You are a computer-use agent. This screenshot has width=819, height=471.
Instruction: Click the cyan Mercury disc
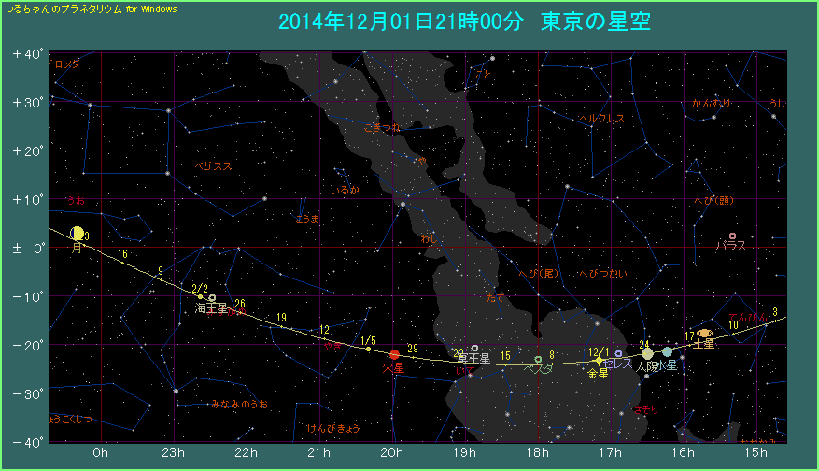(667, 352)
